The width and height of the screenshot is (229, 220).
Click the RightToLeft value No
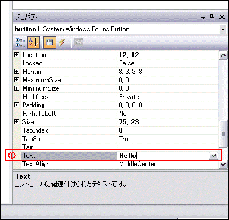[x=123, y=114]
